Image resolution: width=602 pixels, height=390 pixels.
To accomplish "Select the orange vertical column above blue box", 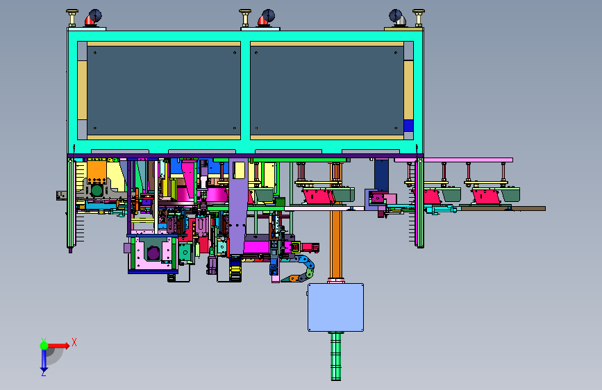I will click(x=336, y=244).
